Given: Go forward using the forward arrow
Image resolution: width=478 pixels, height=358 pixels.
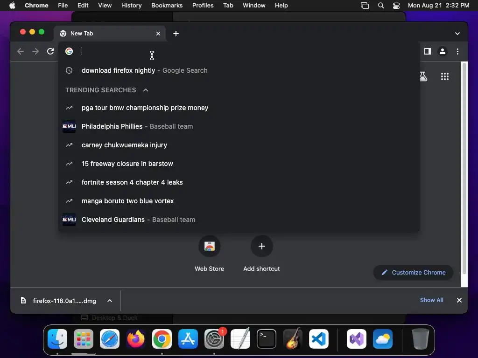Looking at the screenshot, I should [35, 51].
